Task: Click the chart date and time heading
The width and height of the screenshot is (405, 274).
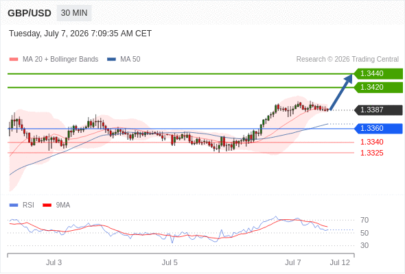Action: point(80,34)
